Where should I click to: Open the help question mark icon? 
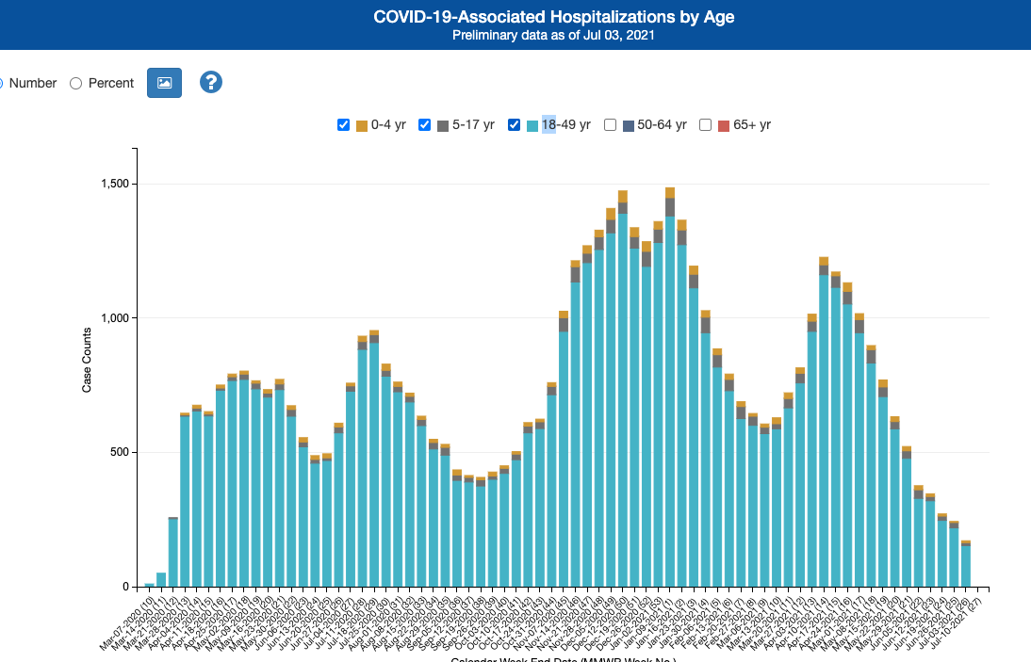pos(210,83)
